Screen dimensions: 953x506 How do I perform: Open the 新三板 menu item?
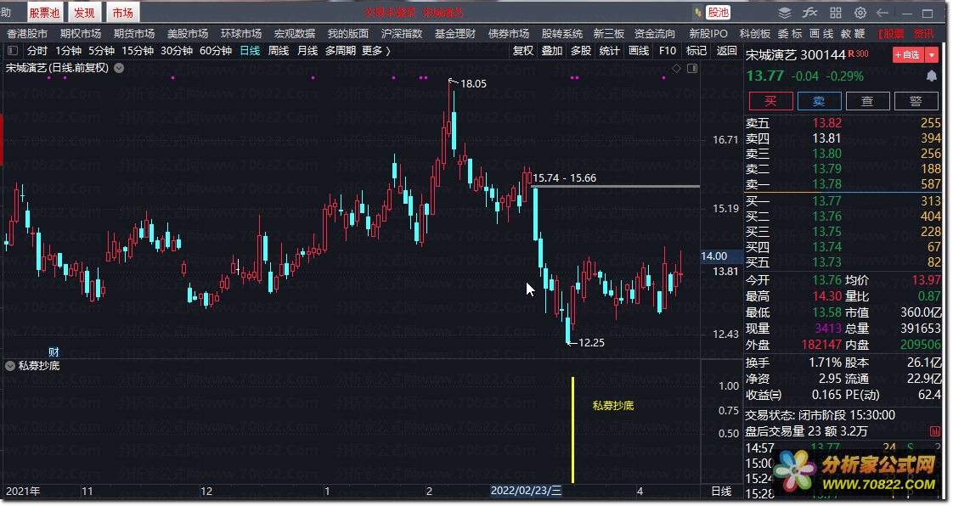tap(609, 33)
